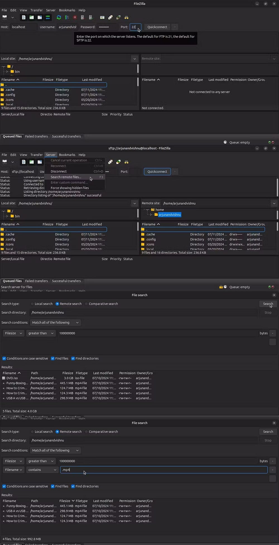279x545 pixels.
Task: Click the green Refresh icon in top window
Action: [59, 17]
